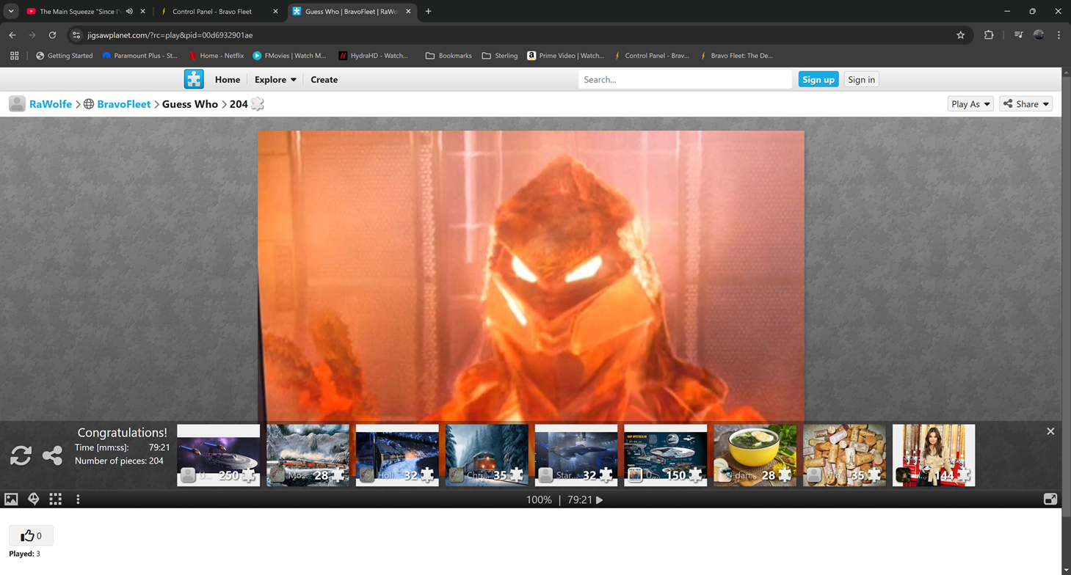Click the Sign in button
This screenshot has height=575, width=1071.
[861, 79]
